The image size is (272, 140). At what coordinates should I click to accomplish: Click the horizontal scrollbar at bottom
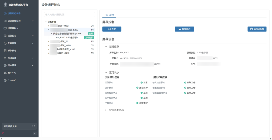coord(136,138)
